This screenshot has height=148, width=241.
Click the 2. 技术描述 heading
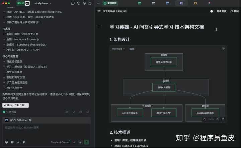[120, 132]
